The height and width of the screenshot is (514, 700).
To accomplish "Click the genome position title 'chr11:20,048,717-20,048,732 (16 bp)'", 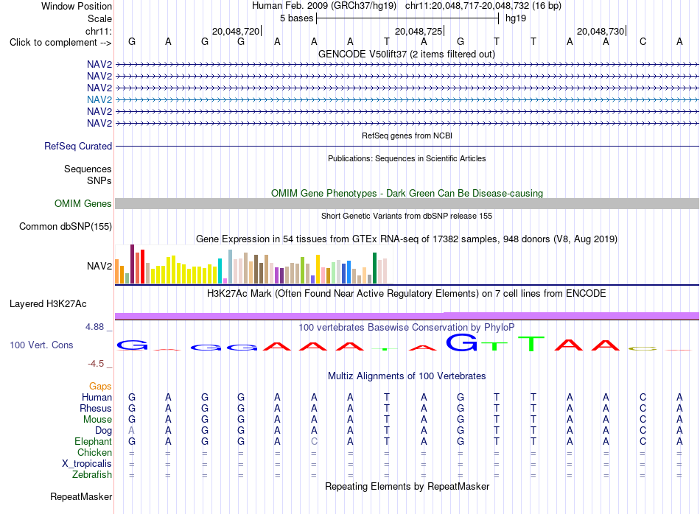I will 483,6.
